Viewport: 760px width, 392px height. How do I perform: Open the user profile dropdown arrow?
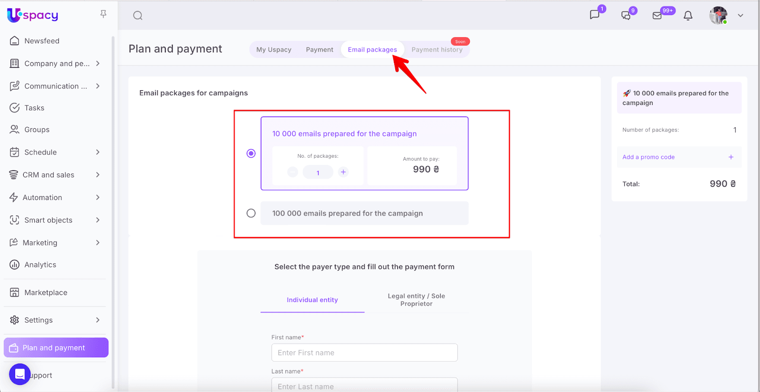click(740, 16)
